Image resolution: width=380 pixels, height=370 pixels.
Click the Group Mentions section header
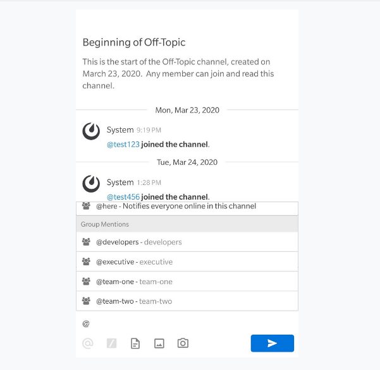coord(187,224)
